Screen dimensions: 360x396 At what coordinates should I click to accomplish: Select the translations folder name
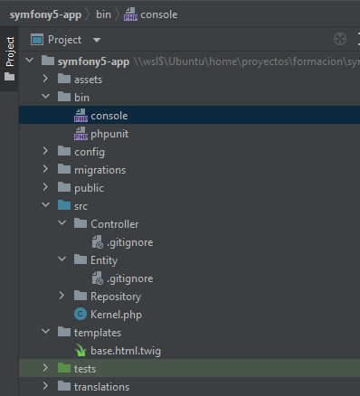click(101, 387)
